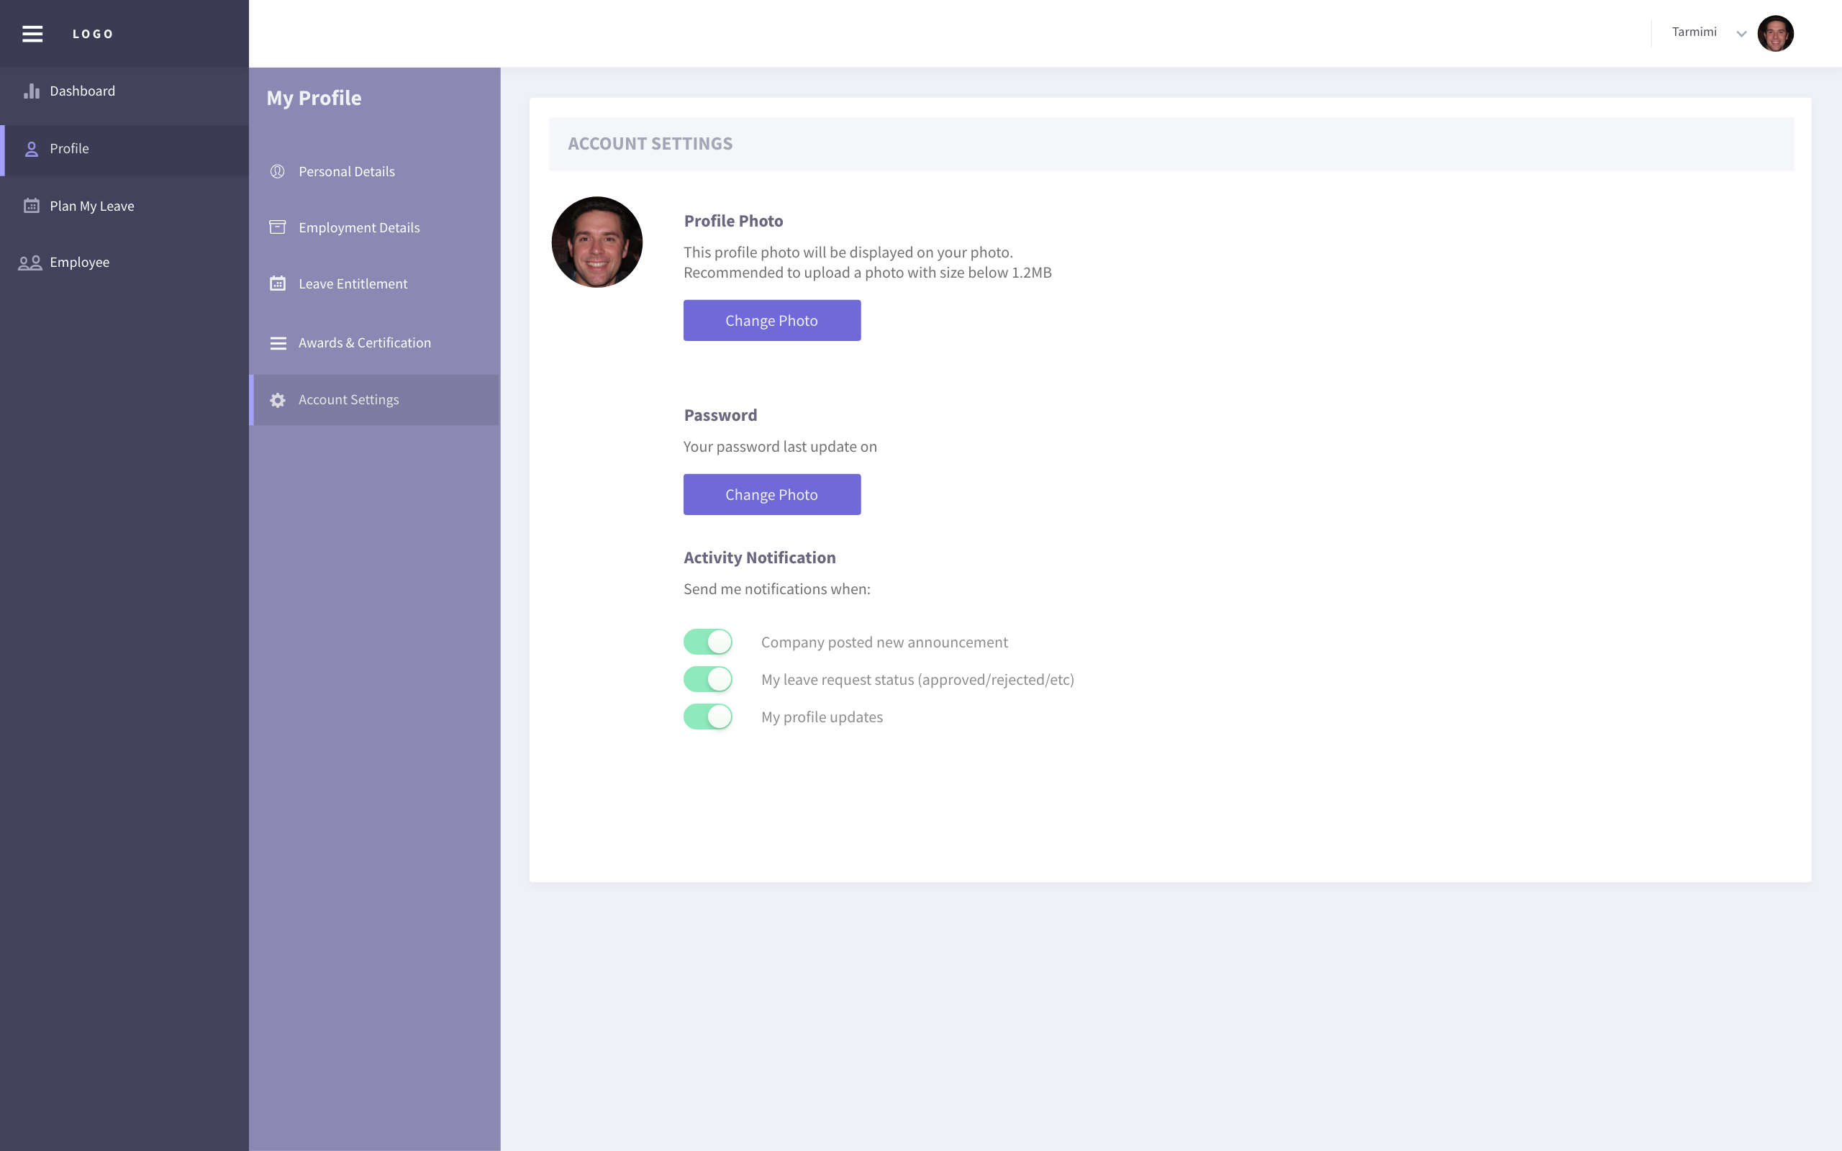Click 'Recommended to upload a photo' text
Screen dimensions: 1842x1151
click(x=868, y=273)
